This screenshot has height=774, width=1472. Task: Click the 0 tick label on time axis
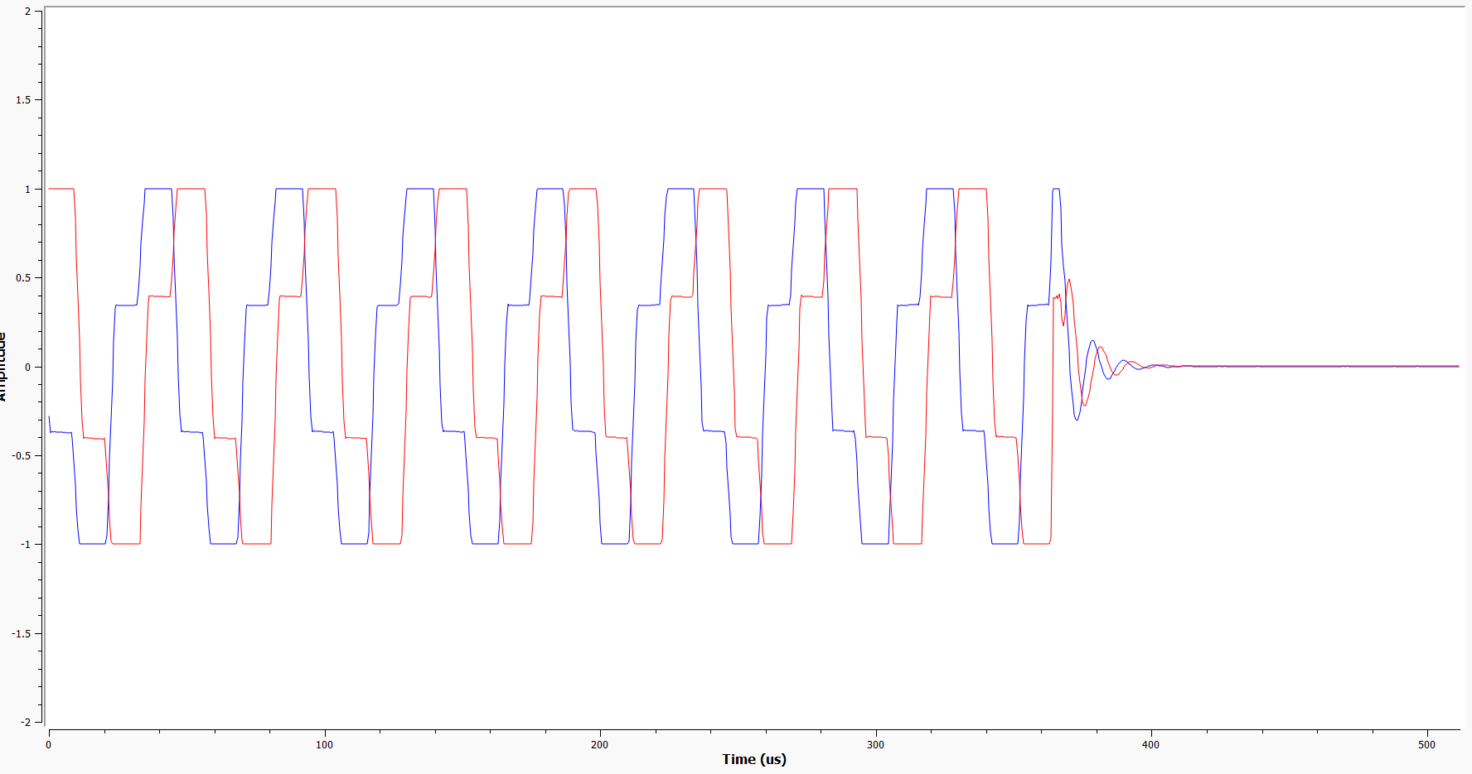[49, 745]
